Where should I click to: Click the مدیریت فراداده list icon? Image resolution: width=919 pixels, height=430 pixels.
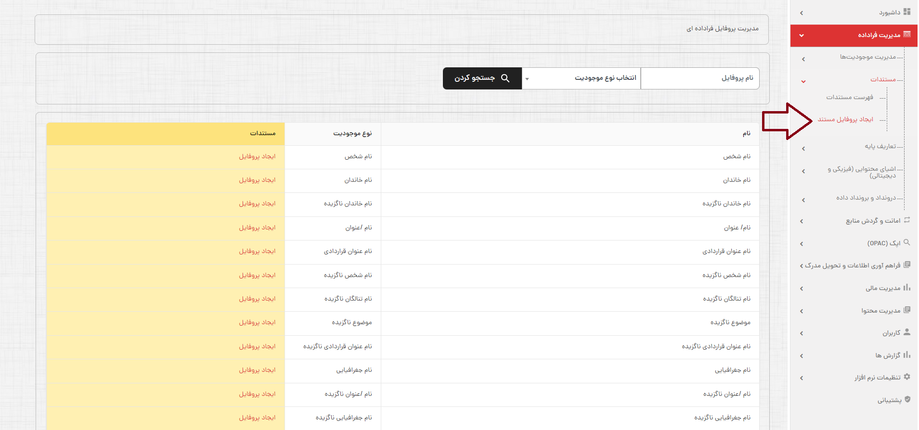[x=907, y=34]
